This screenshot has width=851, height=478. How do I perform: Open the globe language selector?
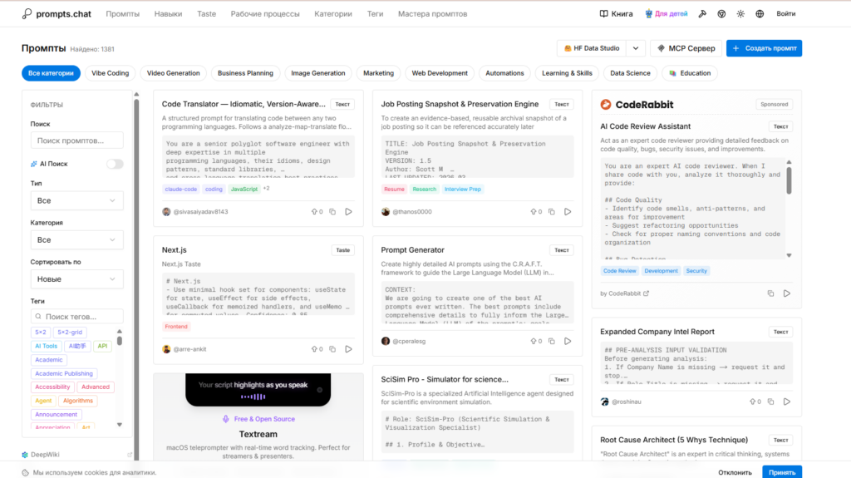(760, 14)
